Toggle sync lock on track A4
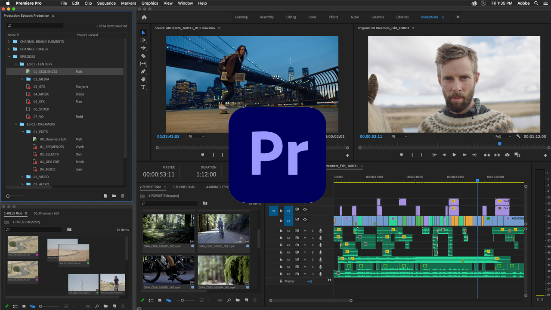Screen dimensions: 551x310 [x=297, y=252]
